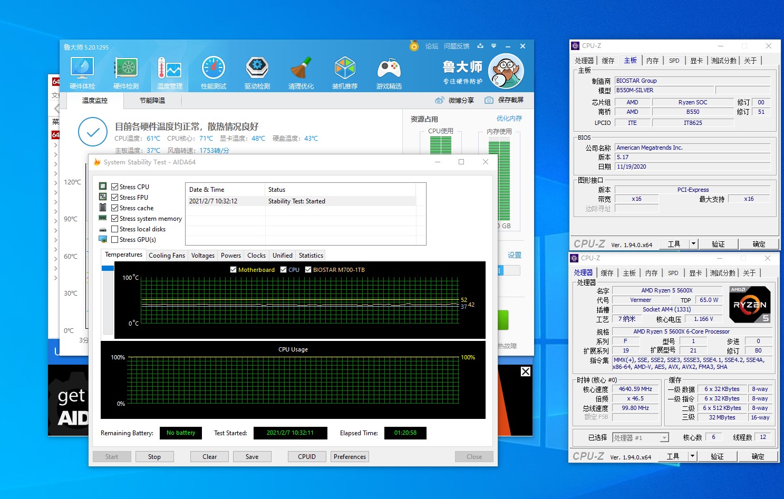Click the Stress GPU monitor icon
Image resolution: width=784 pixels, height=499 pixels.
point(103,239)
